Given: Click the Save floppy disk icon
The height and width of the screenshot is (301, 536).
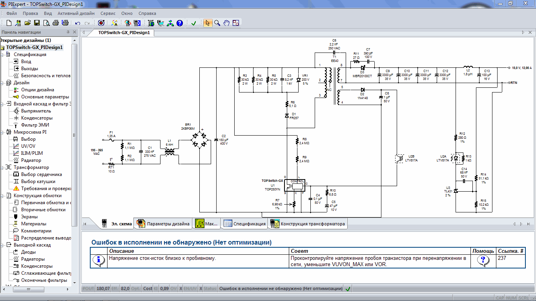Looking at the screenshot, I should click(x=37, y=23).
